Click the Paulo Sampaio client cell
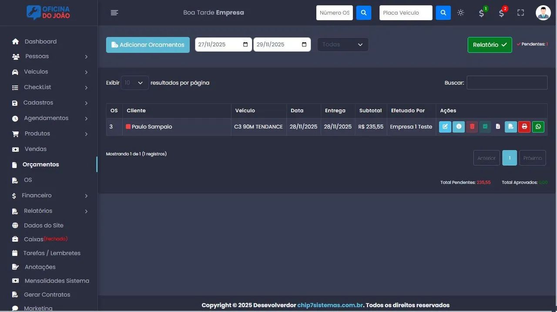The height and width of the screenshot is (312, 557). coord(177,127)
